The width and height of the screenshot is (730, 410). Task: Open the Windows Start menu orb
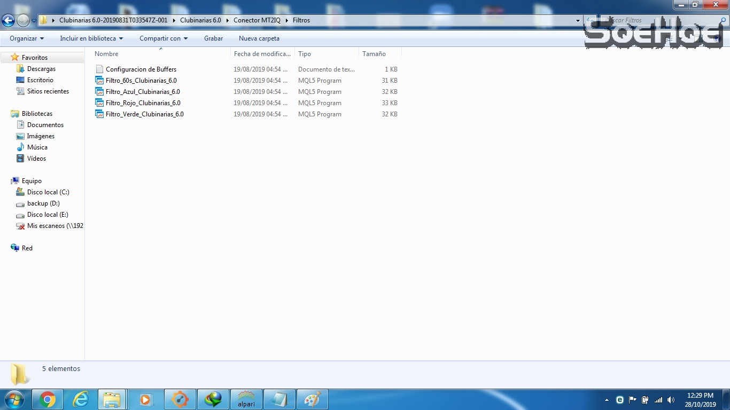pyautogui.click(x=14, y=399)
